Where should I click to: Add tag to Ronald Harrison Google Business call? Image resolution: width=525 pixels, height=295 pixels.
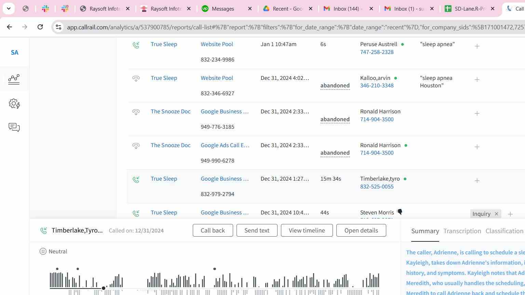[x=477, y=113]
